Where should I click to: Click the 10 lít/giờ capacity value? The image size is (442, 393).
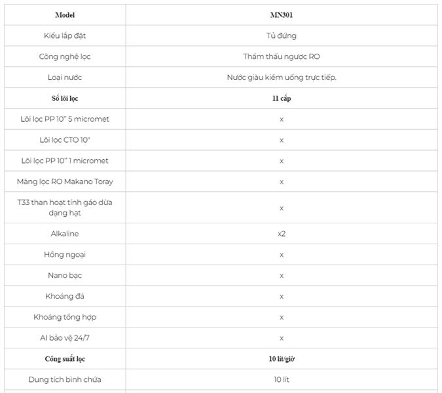click(x=282, y=359)
